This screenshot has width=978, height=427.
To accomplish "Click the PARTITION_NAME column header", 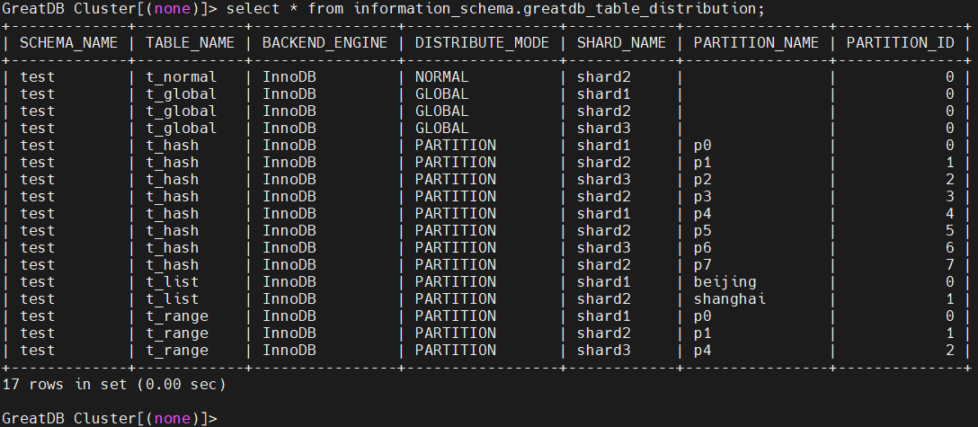I will (x=756, y=43).
